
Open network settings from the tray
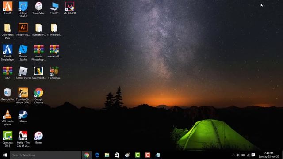tap(249, 155)
